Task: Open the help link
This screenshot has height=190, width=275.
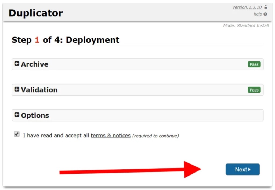Action: [x=258, y=14]
